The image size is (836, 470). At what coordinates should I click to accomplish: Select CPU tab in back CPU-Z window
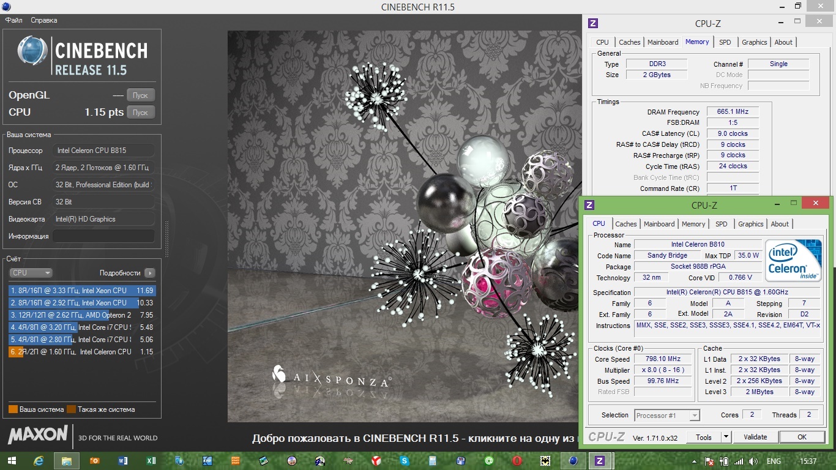click(603, 42)
